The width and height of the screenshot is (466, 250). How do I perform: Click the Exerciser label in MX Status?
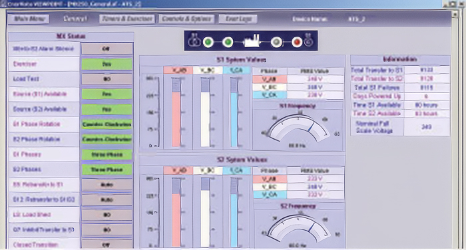pos(25,64)
